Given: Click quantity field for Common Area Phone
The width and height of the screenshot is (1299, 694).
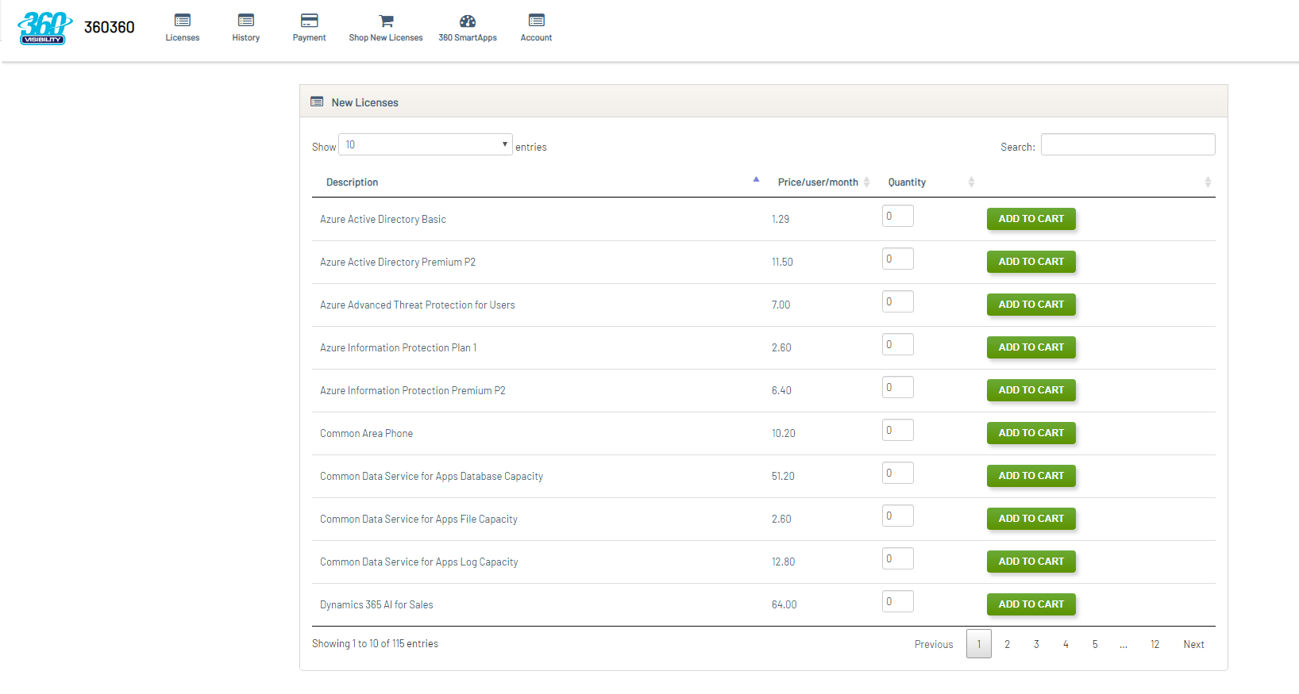Looking at the screenshot, I should point(898,430).
